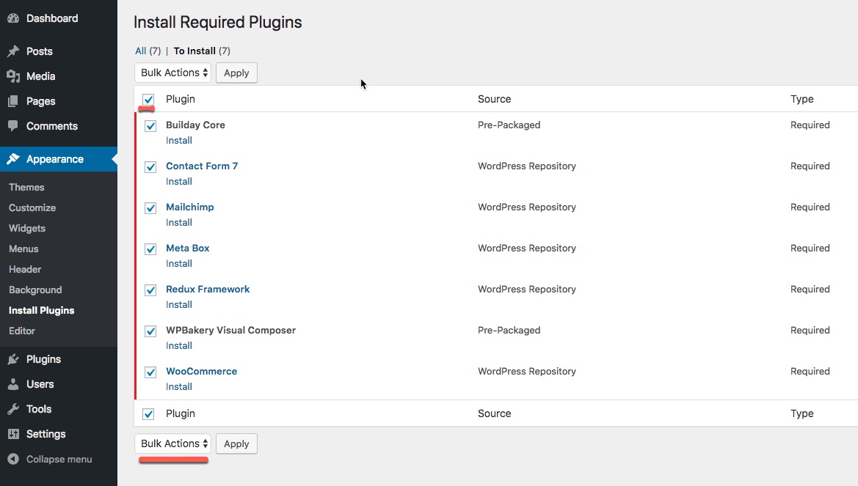Click the Comments bubble icon
The image size is (858, 486).
coord(13,126)
